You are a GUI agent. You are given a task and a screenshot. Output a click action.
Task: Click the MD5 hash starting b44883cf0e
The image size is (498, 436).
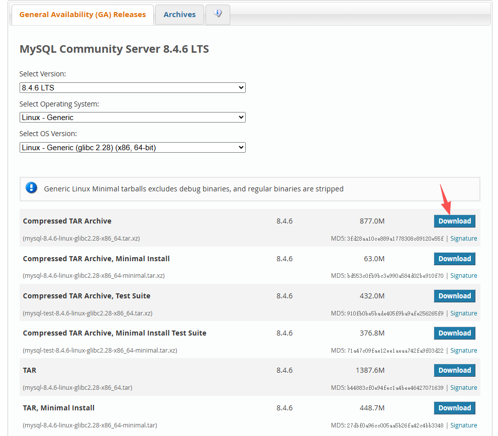[395, 388]
